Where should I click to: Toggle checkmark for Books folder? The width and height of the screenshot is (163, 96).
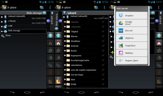(x=103, y=51)
